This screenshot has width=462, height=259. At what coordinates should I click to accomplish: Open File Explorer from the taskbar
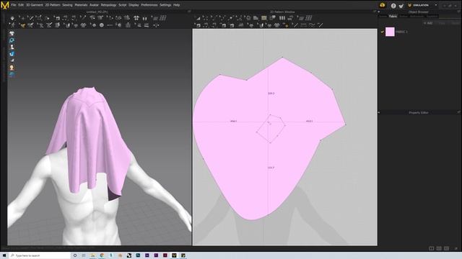point(93,255)
